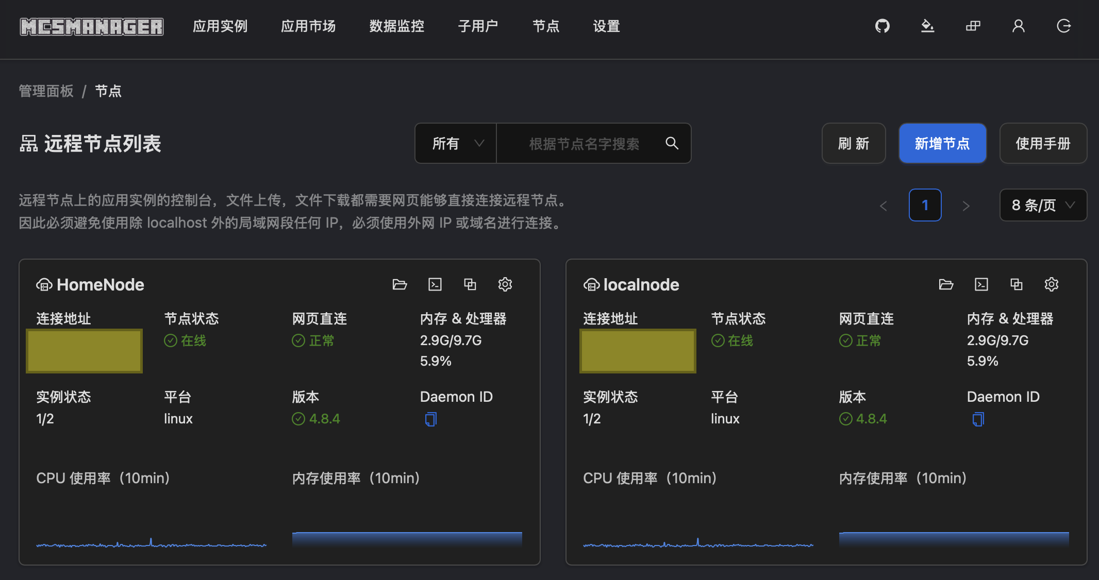Switch to 数据监控 menu item
The width and height of the screenshot is (1099, 580).
[x=397, y=26]
